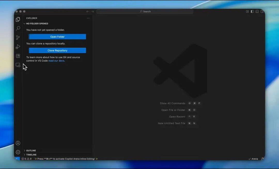Click 'You can clone a repository locally' text

pyautogui.click(x=46, y=44)
